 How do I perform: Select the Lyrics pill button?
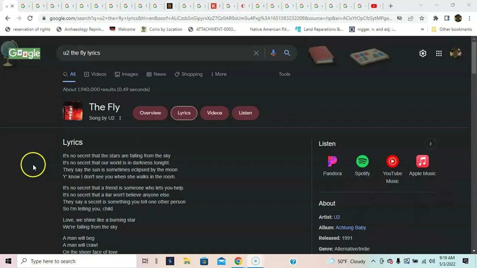[184, 113]
